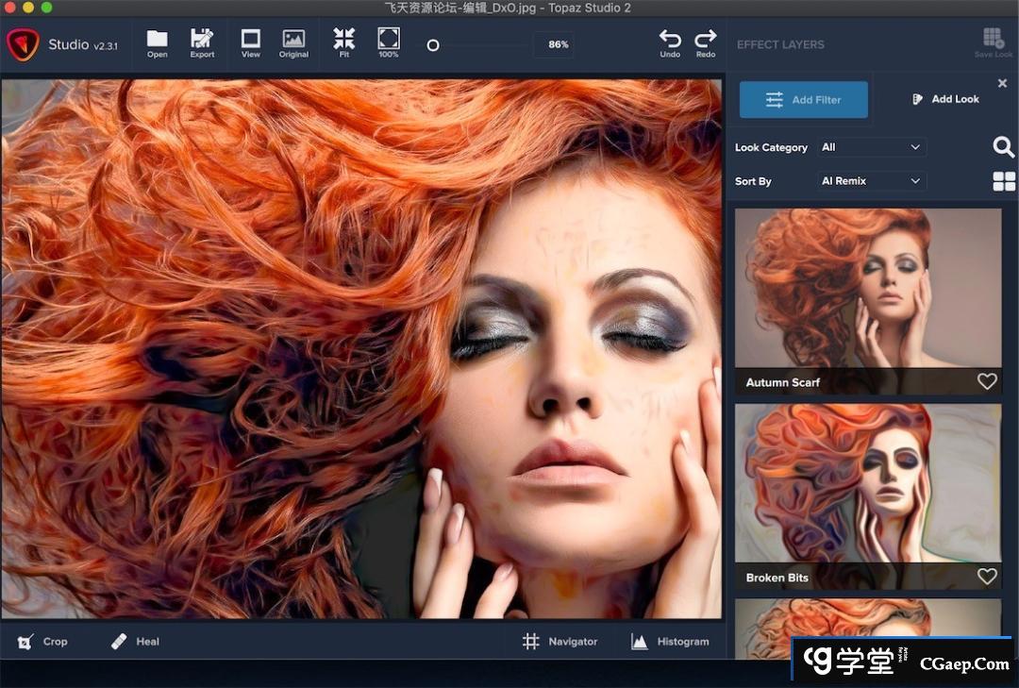Image resolution: width=1019 pixels, height=688 pixels.
Task: Expand the Look Category dropdown
Action: tap(871, 147)
